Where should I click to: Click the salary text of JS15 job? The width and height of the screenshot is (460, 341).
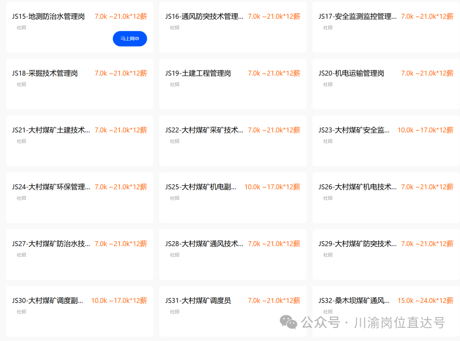coord(121,17)
